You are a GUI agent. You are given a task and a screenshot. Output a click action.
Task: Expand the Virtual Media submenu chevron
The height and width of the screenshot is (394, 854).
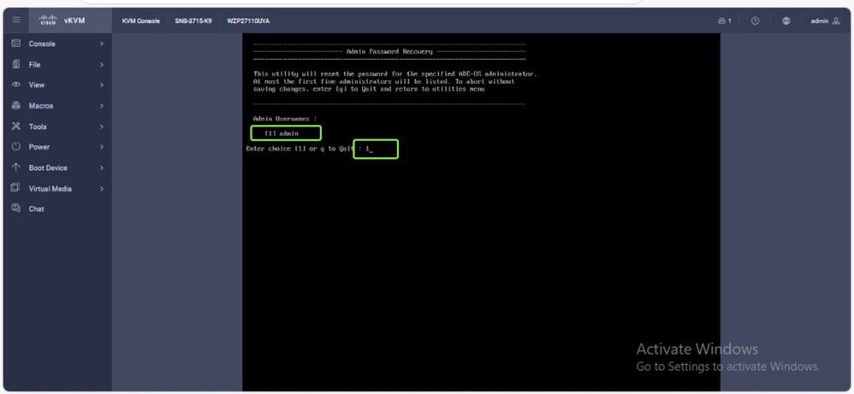[x=101, y=188]
